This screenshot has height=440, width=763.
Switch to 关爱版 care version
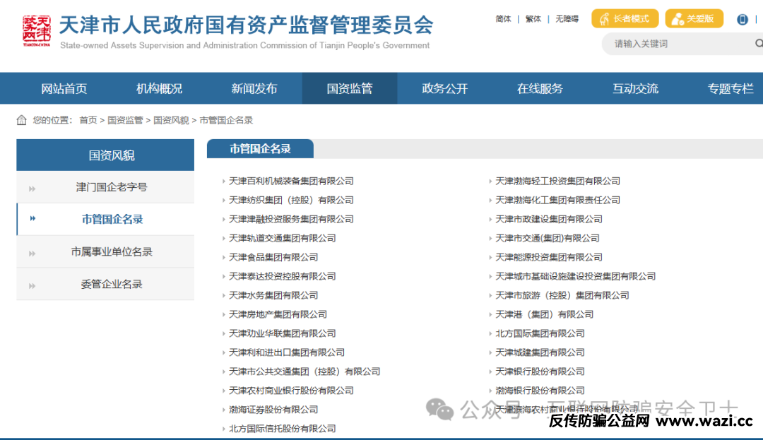694,18
